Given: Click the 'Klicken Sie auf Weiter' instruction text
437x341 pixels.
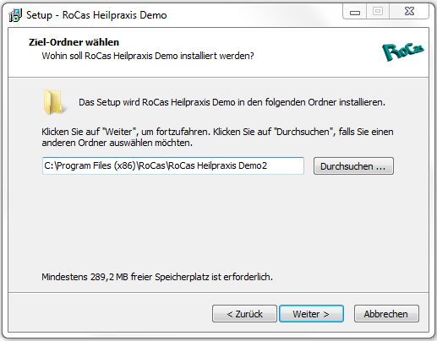Looking at the screenshot, I should (217, 132).
